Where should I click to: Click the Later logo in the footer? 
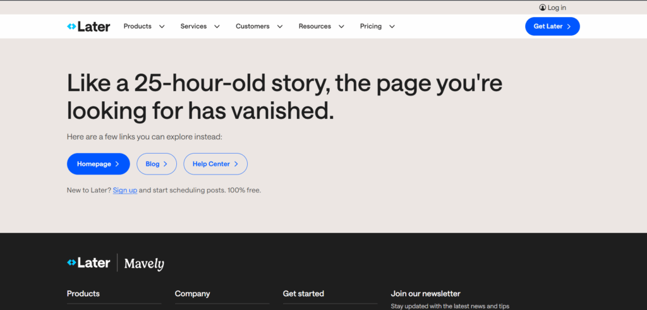pos(88,263)
